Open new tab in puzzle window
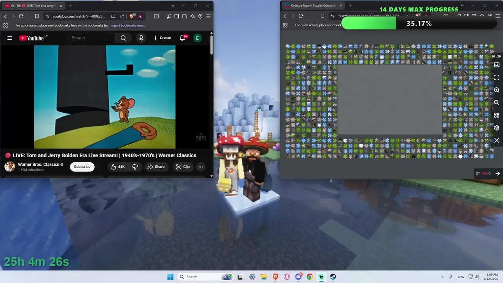The width and height of the screenshot is (503, 283). (351, 6)
